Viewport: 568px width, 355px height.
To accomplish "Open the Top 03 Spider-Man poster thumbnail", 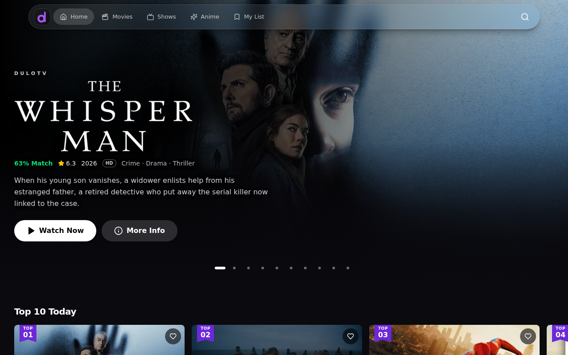I will (454, 340).
